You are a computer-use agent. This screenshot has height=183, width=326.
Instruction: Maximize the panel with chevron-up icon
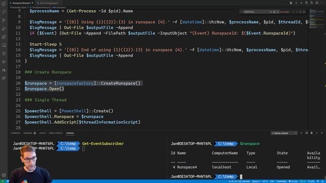(317, 133)
